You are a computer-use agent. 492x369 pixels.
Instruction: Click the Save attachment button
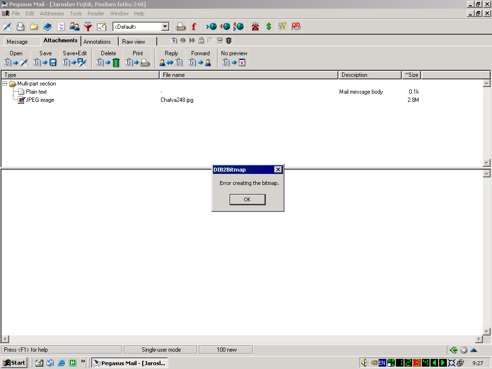[x=45, y=58]
